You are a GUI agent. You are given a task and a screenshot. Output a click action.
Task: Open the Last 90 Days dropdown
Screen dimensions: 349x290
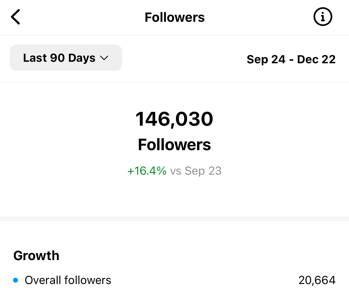(x=66, y=58)
